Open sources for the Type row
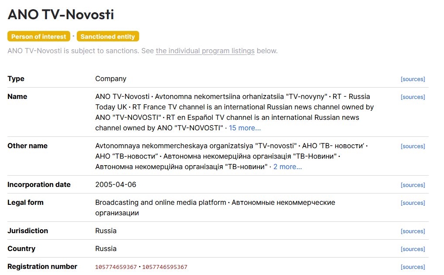 413,79
